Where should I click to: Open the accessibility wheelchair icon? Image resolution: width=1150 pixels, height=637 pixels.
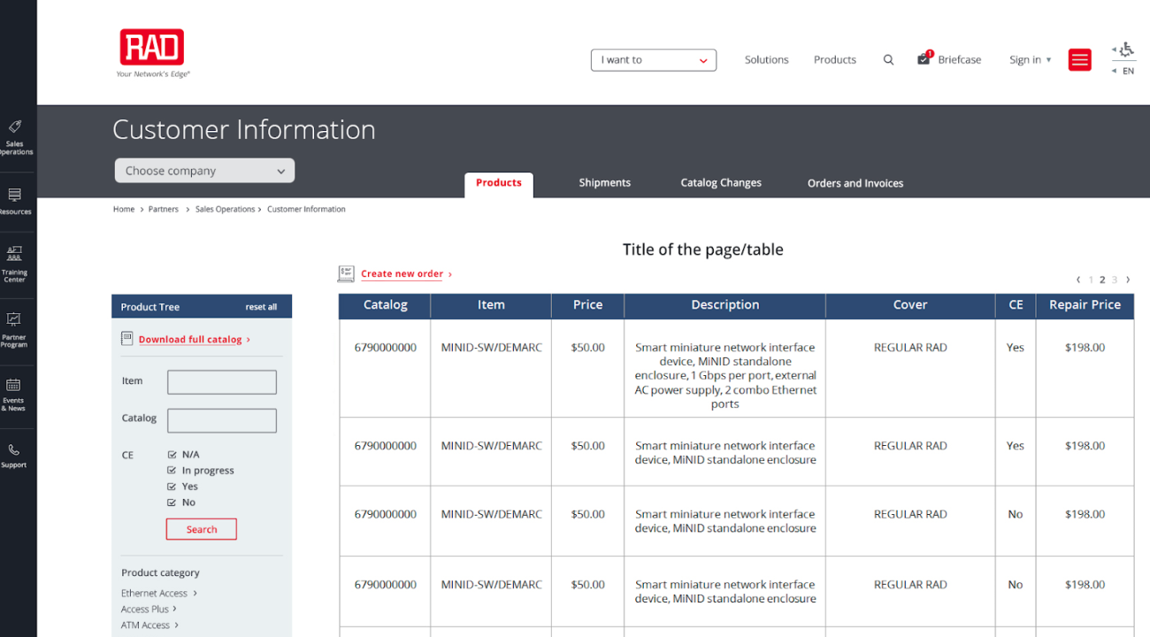coord(1125,50)
